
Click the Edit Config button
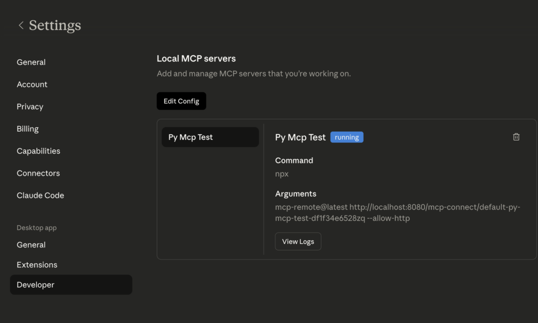click(181, 101)
